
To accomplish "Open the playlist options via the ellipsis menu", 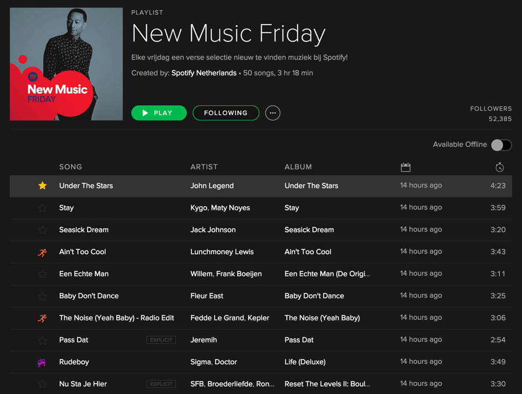I will [x=273, y=113].
